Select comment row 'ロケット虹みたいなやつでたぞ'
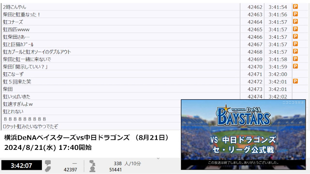This screenshot has width=310, height=174. pos(91,126)
